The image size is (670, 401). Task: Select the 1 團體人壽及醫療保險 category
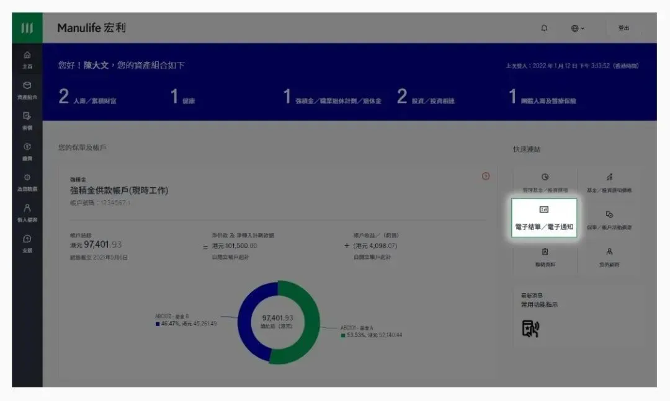pos(542,97)
